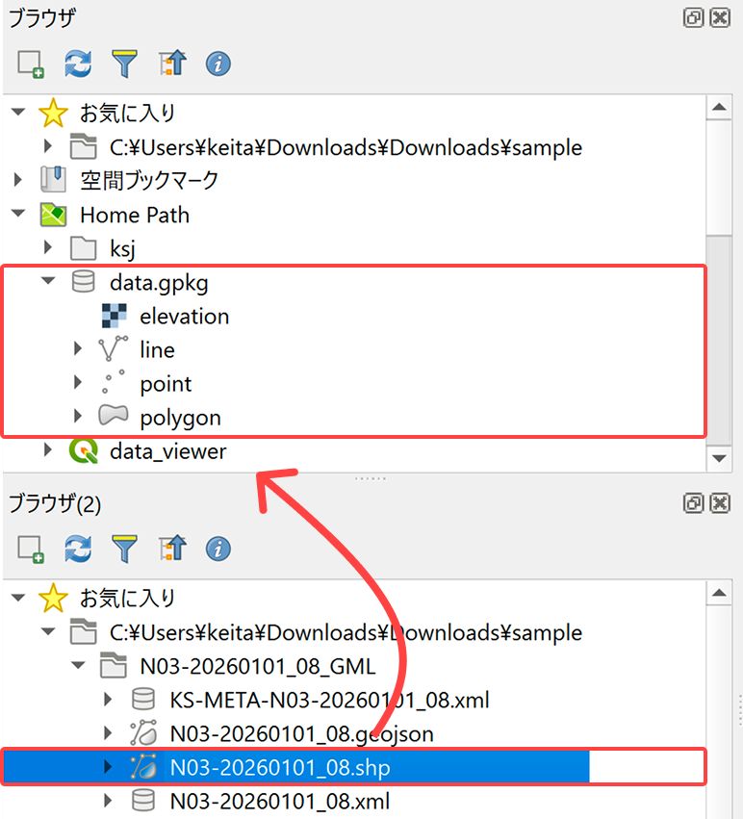Image resolution: width=743 pixels, height=819 pixels.
Task: Click the point layer geometry icon
Action: (113, 382)
